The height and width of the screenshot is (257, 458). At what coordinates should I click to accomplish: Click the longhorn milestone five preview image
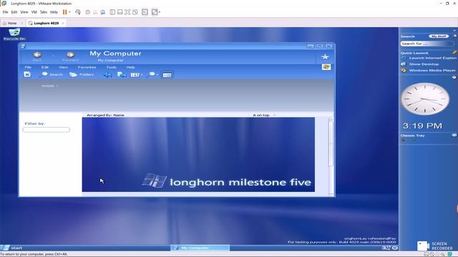tap(198, 154)
